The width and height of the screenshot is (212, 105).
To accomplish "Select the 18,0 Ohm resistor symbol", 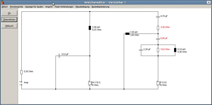I will (158, 50).
